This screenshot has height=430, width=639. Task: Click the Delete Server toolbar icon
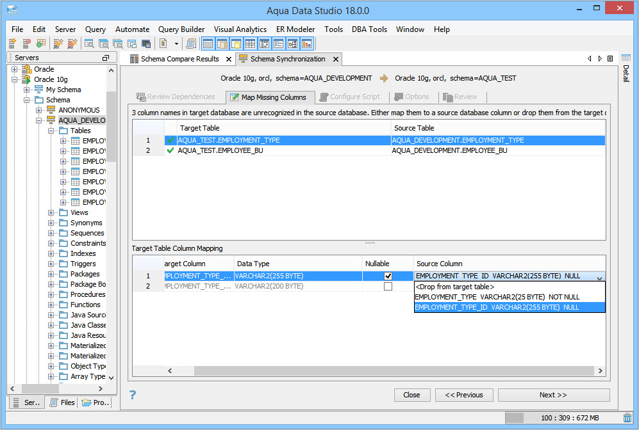[26, 44]
